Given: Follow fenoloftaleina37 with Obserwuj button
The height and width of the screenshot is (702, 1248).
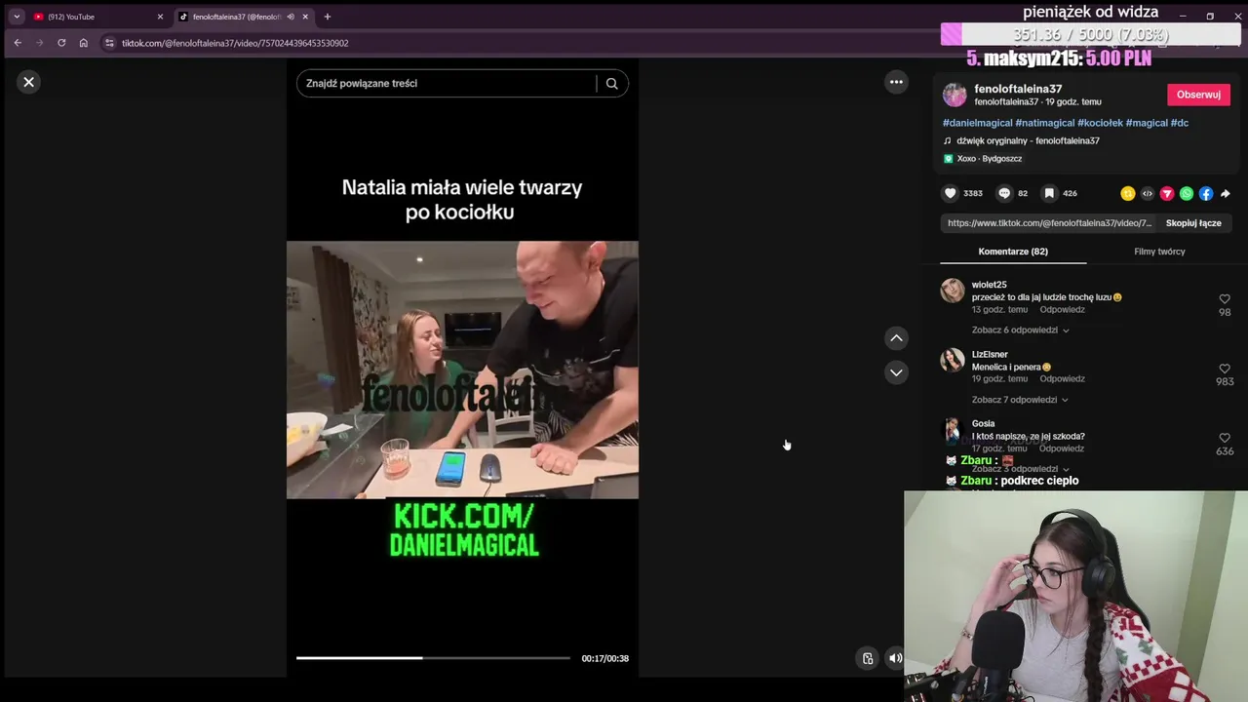Looking at the screenshot, I should coord(1198,95).
